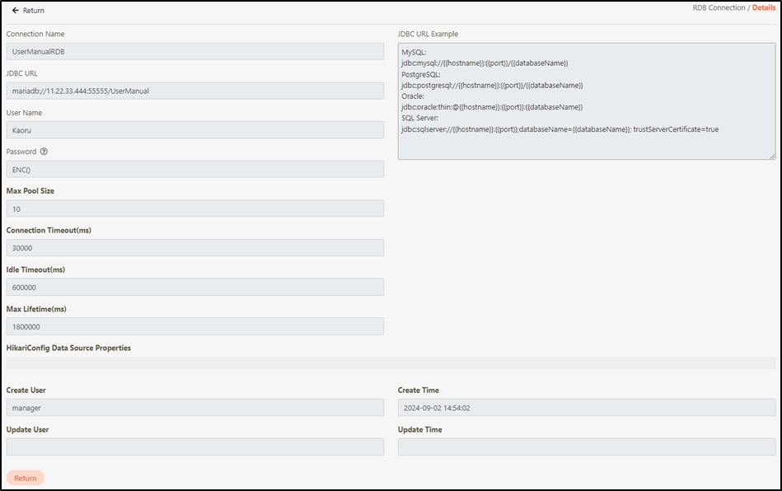Viewport: 782px width, 491px height.
Task: Click the empty Update User field
Action: click(x=194, y=447)
